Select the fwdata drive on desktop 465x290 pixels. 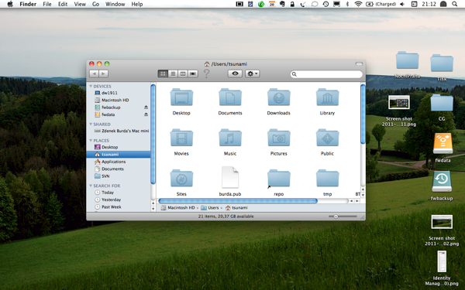443,143
